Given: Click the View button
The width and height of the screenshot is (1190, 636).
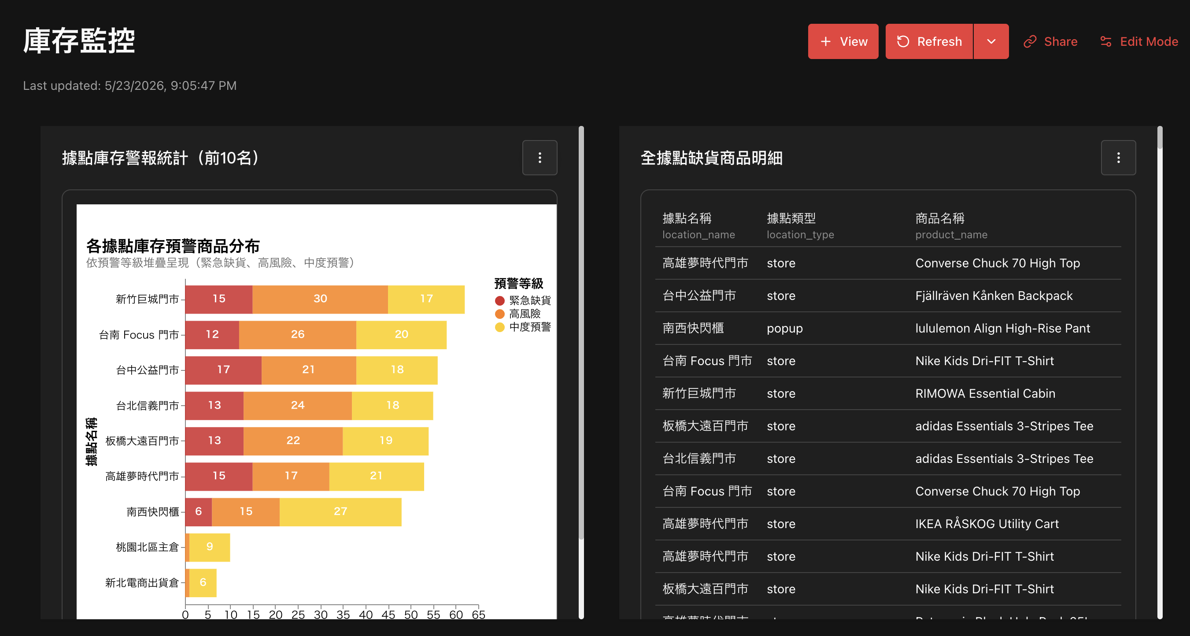Looking at the screenshot, I should point(843,41).
